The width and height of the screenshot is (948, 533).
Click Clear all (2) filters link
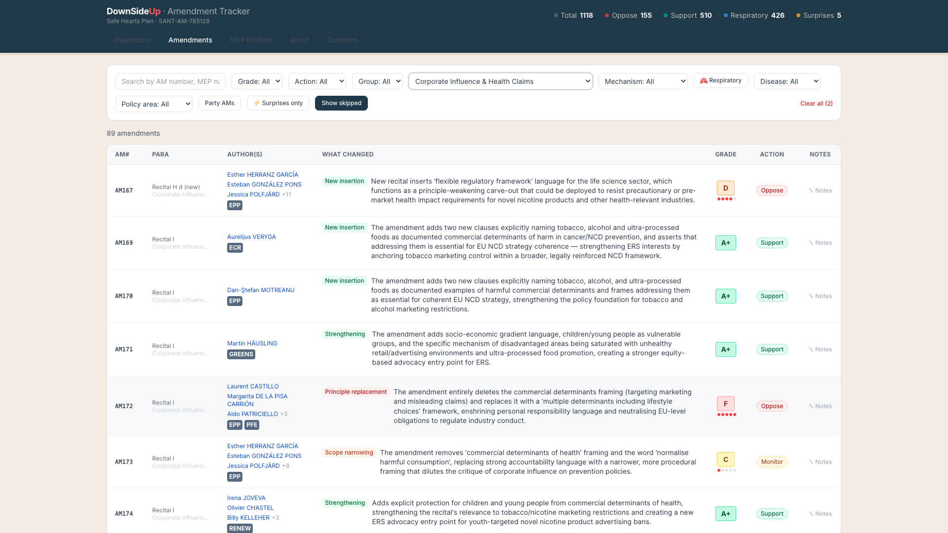tap(816, 103)
